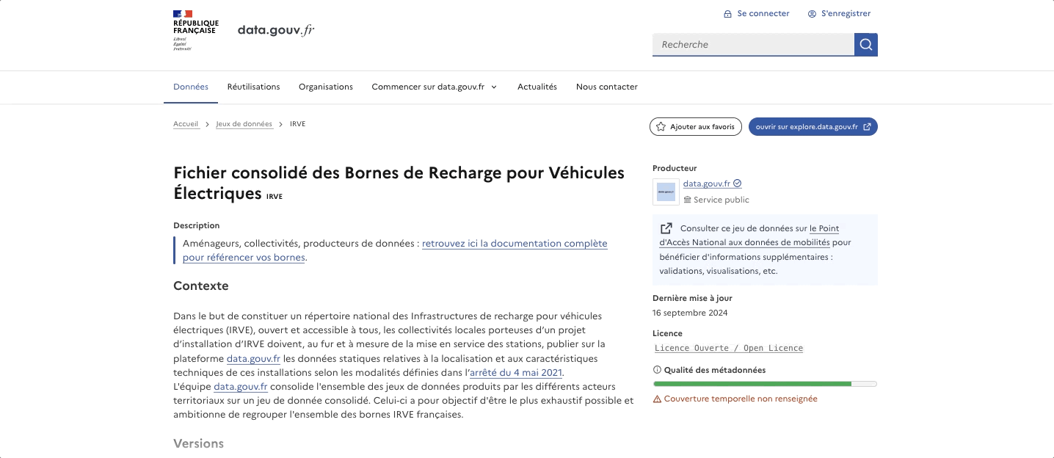Viewport: 1054px width, 458px height.
Task: Click the République Française logo
Action: tap(195, 30)
